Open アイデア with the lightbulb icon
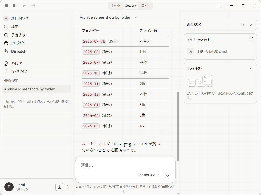The image size is (261, 195). click(x=6, y=63)
